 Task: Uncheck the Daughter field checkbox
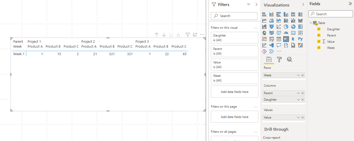tap(319, 29)
